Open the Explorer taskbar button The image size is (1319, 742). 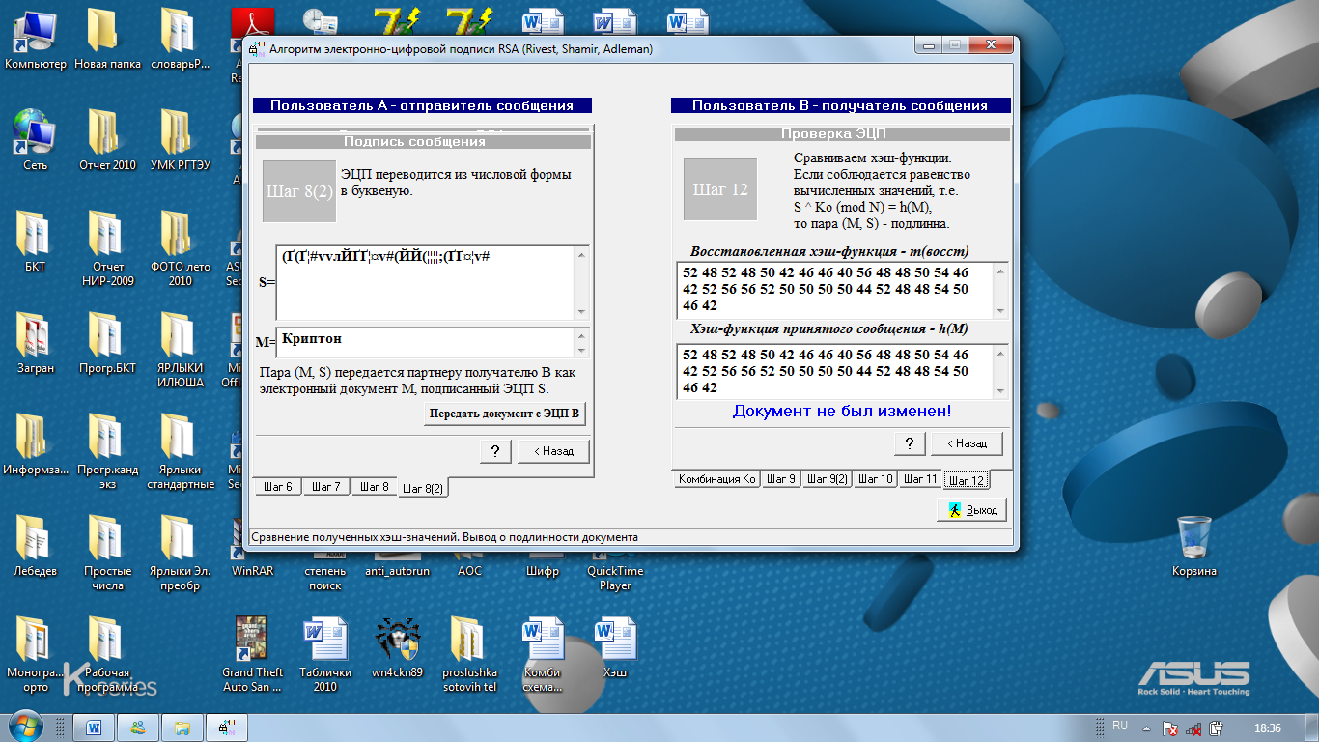click(182, 727)
